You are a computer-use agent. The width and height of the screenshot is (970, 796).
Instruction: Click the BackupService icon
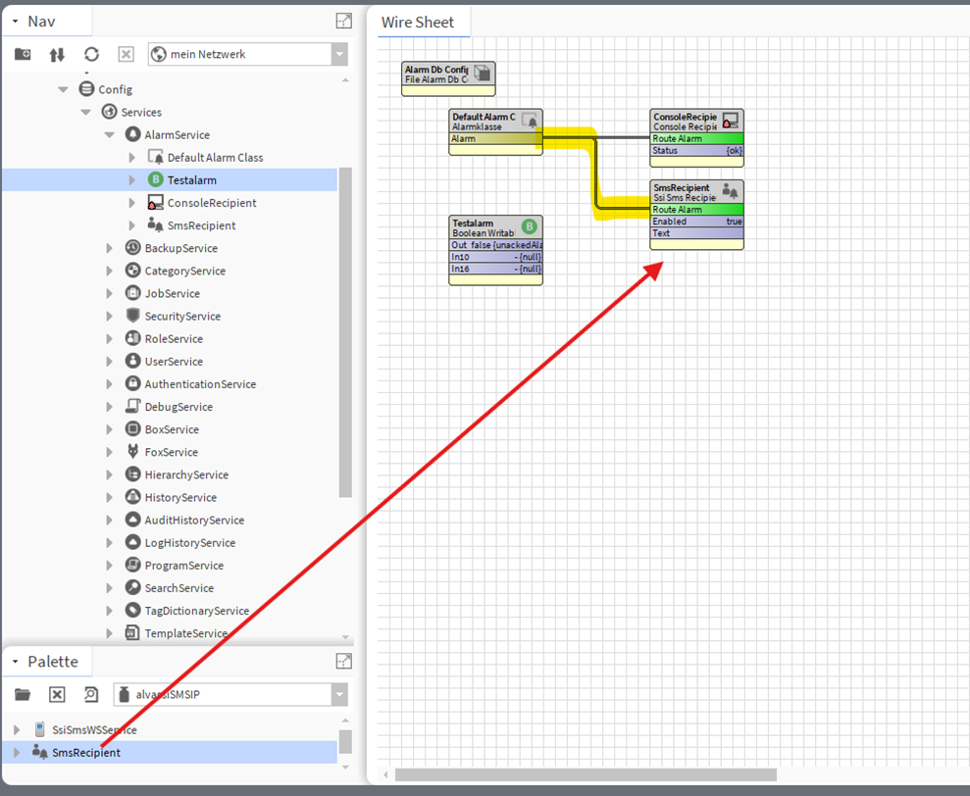132,247
